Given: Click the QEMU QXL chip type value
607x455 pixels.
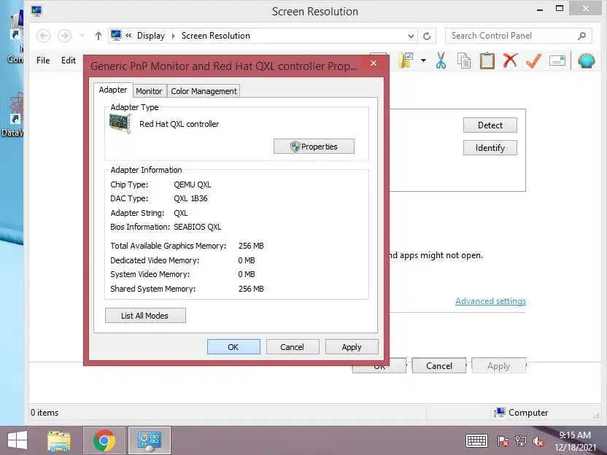Looking at the screenshot, I should [193, 184].
